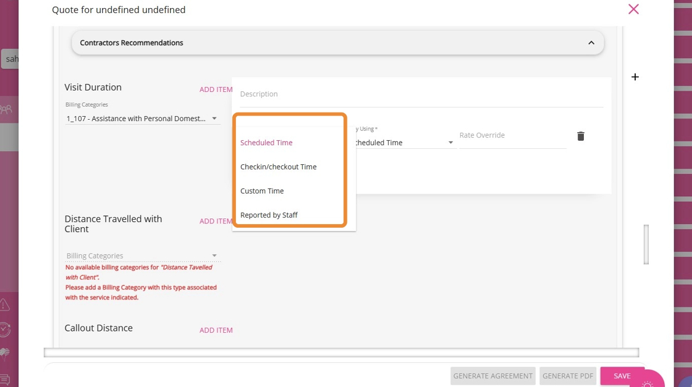
Task: Choose Checkin/checkout Time option
Action: (x=278, y=167)
